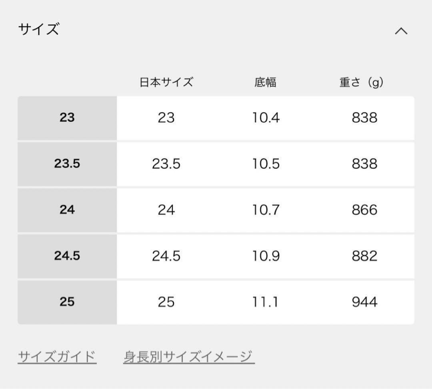Viewport: 432px width, 389px height.
Task: Click the 944 weight cell
Action: click(x=364, y=302)
